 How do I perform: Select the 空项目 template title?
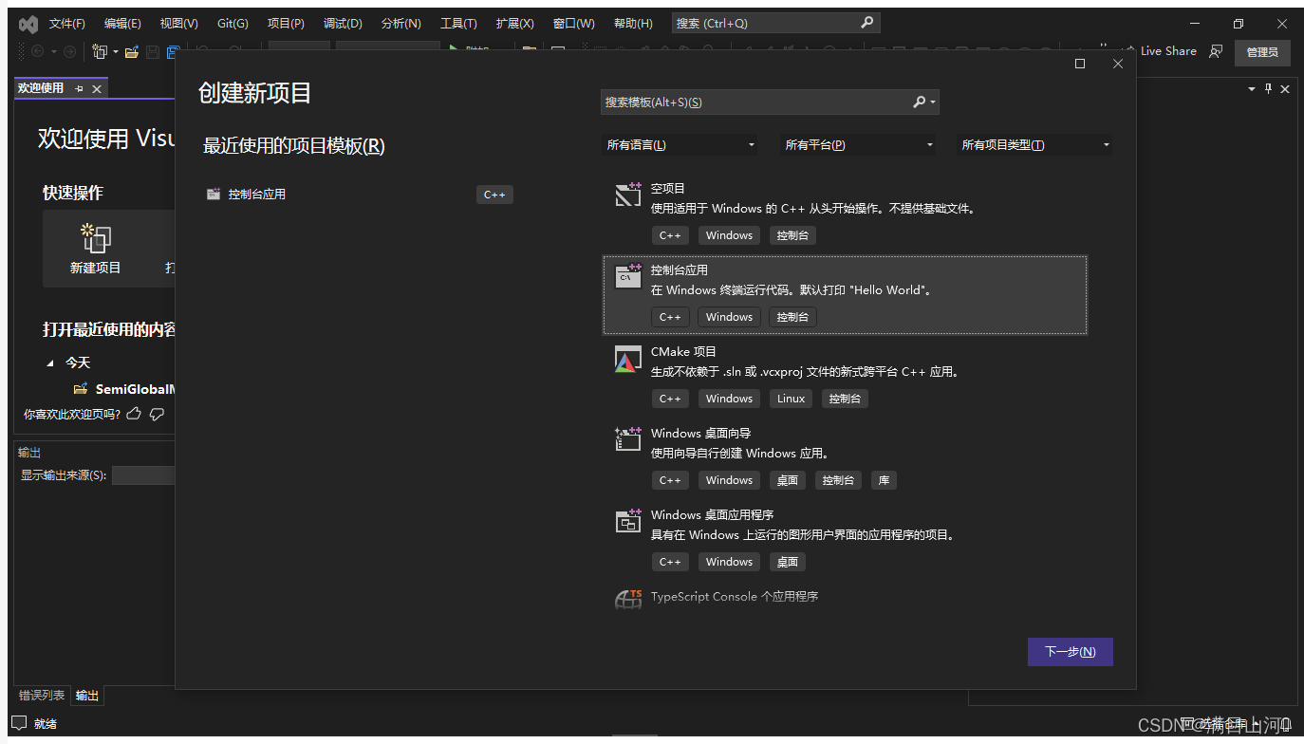coord(668,188)
